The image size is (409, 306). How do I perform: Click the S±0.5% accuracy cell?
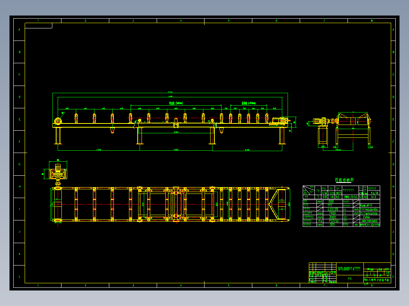pos(333,209)
